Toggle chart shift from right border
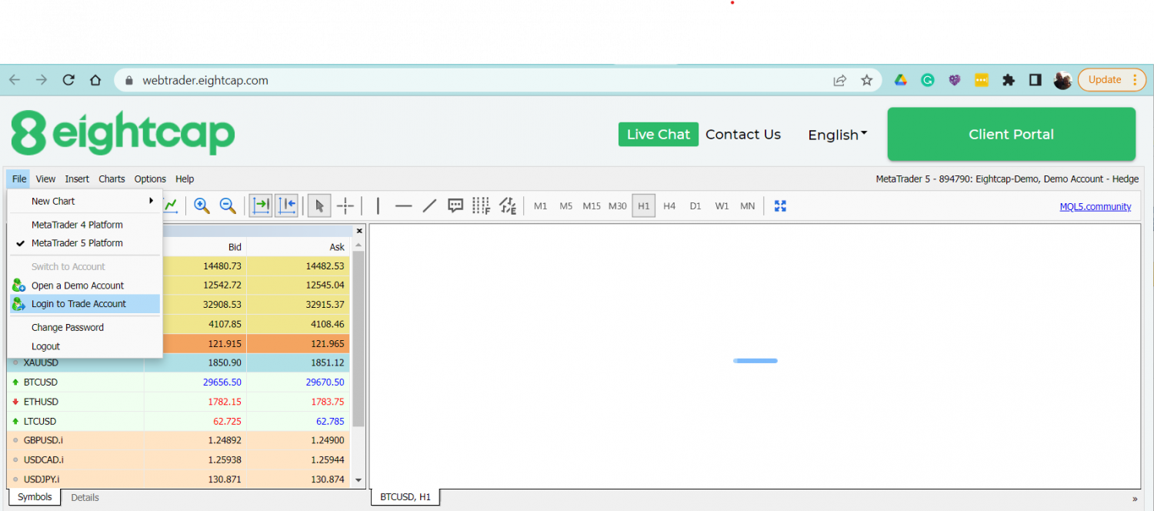The width and height of the screenshot is (1154, 511). tap(287, 205)
